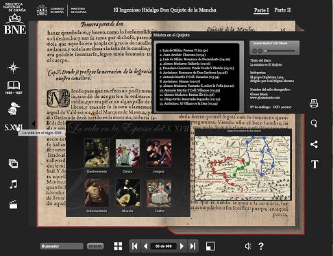Print the page with the printer icon
This screenshot has width=333, height=256.
(314, 103)
